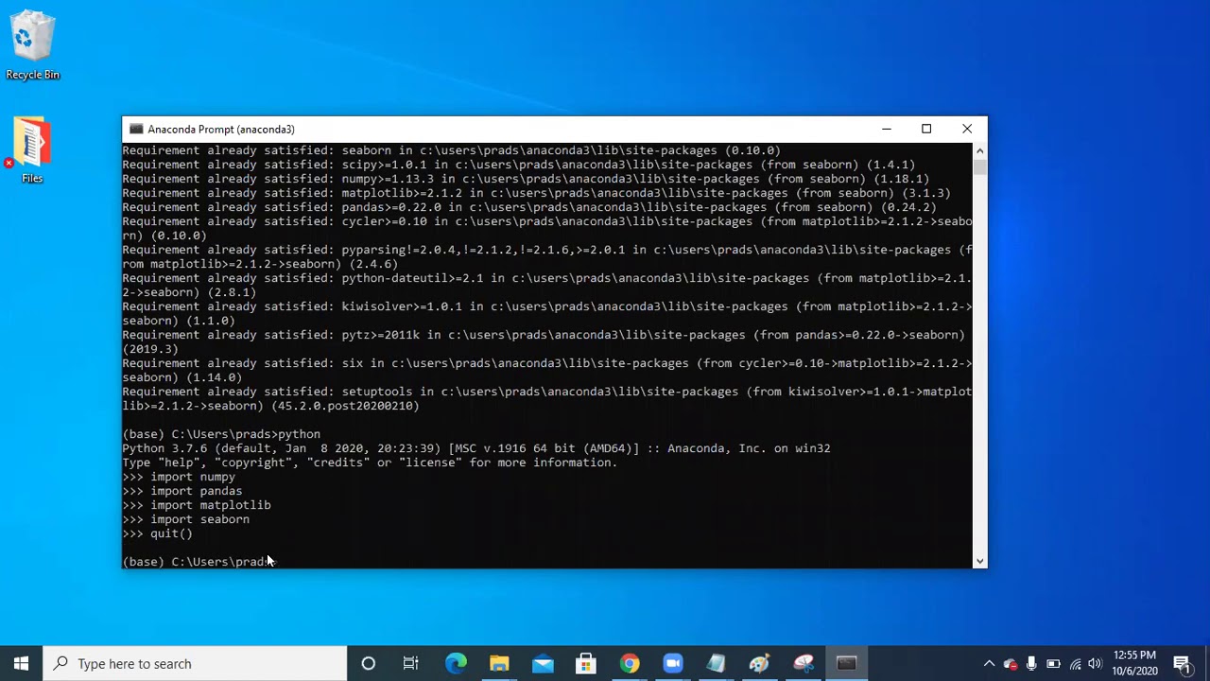This screenshot has height=681, width=1210.
Task: Click the 'import numpy' line
Action: pyautogui.click(x=179, y=477)
